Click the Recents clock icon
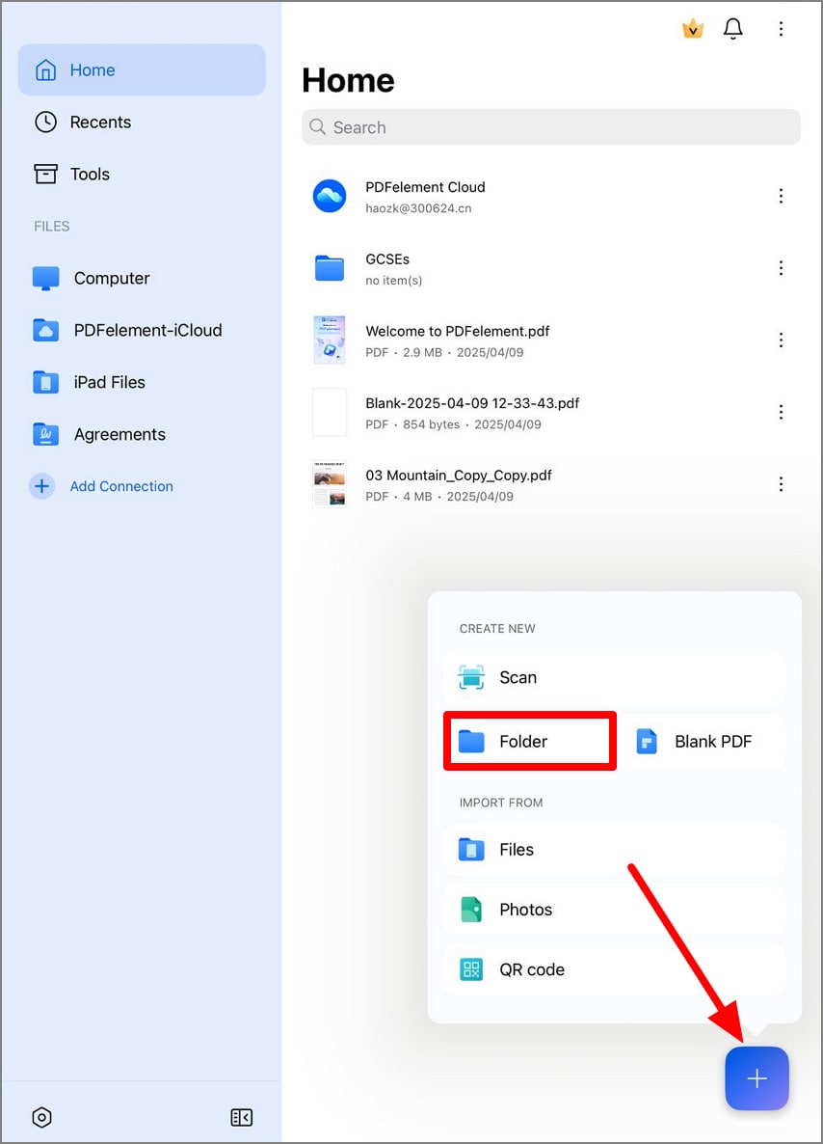Screen dimensions: 823x1144 [x=46, y=122]
